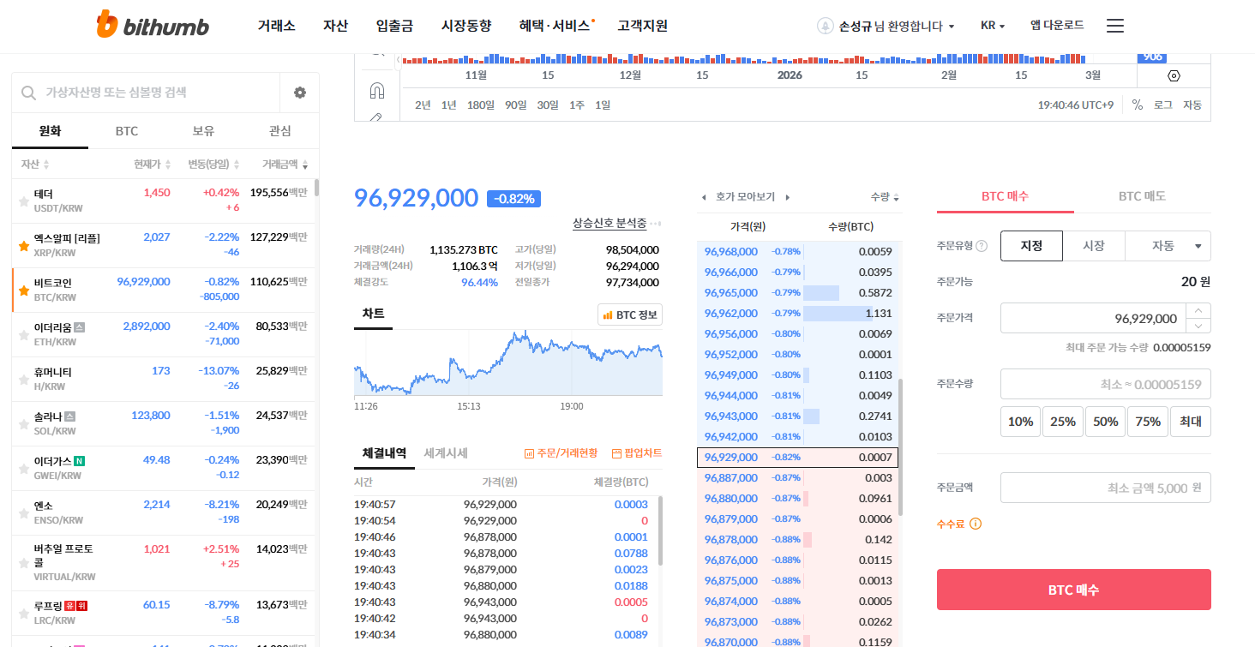Image resolution: width=1255 pixels, height=647 pixels.
Task: Open the asset search filter gear icon
Action: [x=298, y=93]
